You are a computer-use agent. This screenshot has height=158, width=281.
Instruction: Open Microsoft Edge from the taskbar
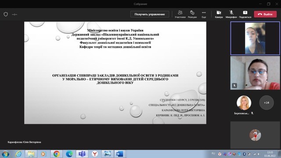point(69,154)
